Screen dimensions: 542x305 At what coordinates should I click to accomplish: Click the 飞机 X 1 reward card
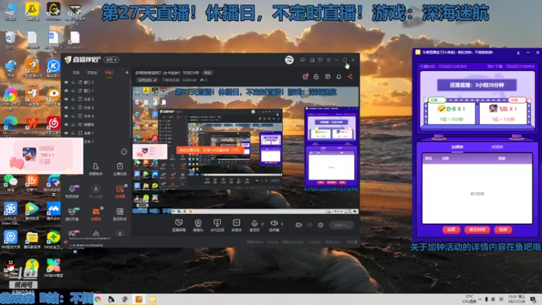503,113
